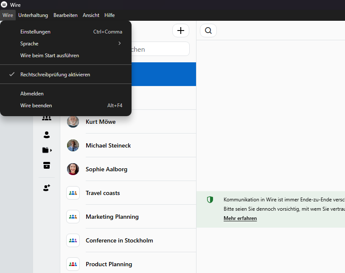Close the Wire menu in menu bar
345x273 pixels.
point(8,15)
